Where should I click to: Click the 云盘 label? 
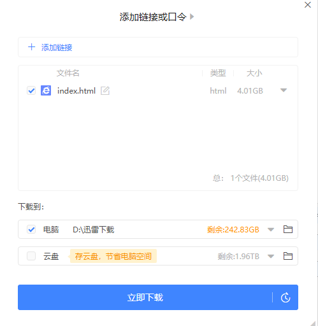point(51,256)
